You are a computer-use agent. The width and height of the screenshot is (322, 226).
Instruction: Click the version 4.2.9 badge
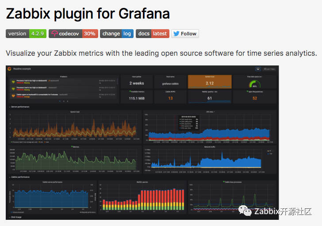[26, 34]
